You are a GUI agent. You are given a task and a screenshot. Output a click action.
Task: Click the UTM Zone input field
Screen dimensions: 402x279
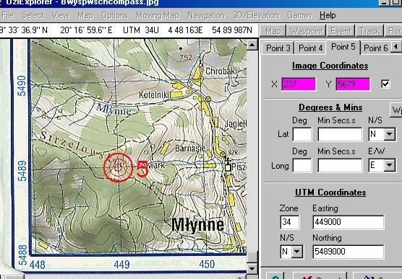290,222
